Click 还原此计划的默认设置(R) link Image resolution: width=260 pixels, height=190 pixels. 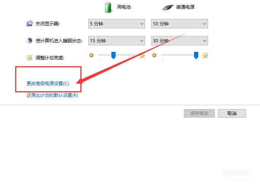(x=52, y=95)
